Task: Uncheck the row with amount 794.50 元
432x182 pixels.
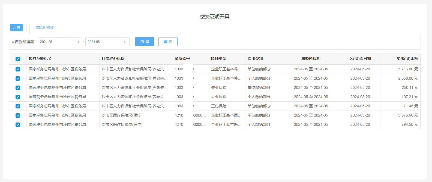Action: coord(18,125)
